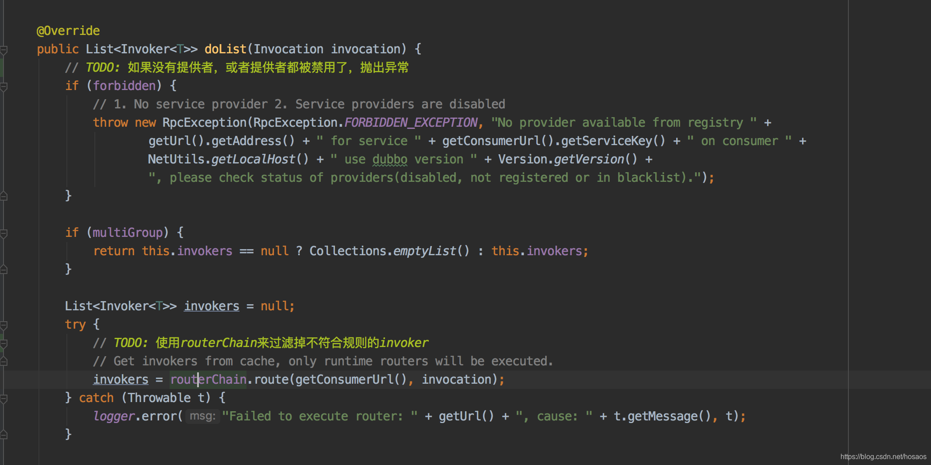Click the comment '1. No service provider 2. Service providers are disabled'

(299, 104)
